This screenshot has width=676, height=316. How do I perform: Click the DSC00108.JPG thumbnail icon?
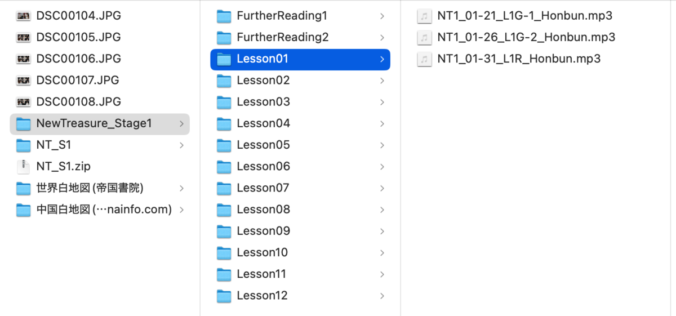pos(23,102)
